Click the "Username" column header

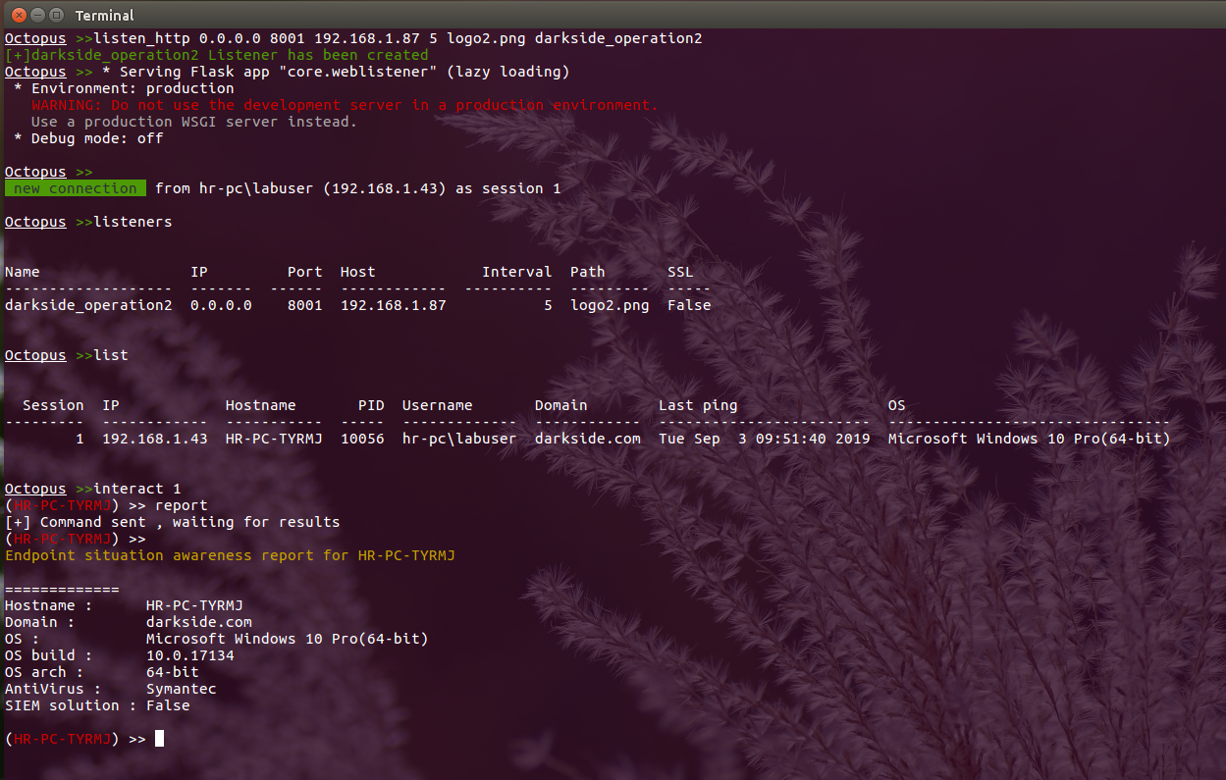click(x=438, y=405)
